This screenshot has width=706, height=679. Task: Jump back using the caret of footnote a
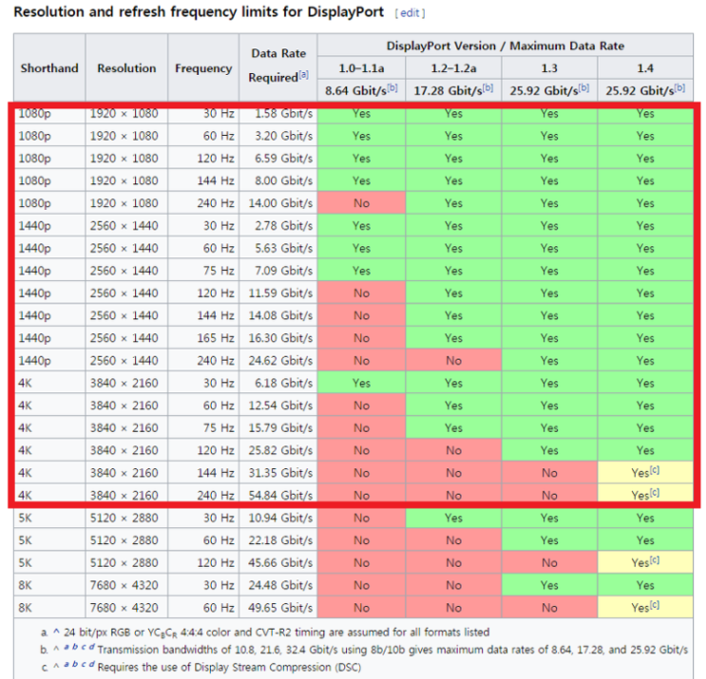(x=56, y=632)
